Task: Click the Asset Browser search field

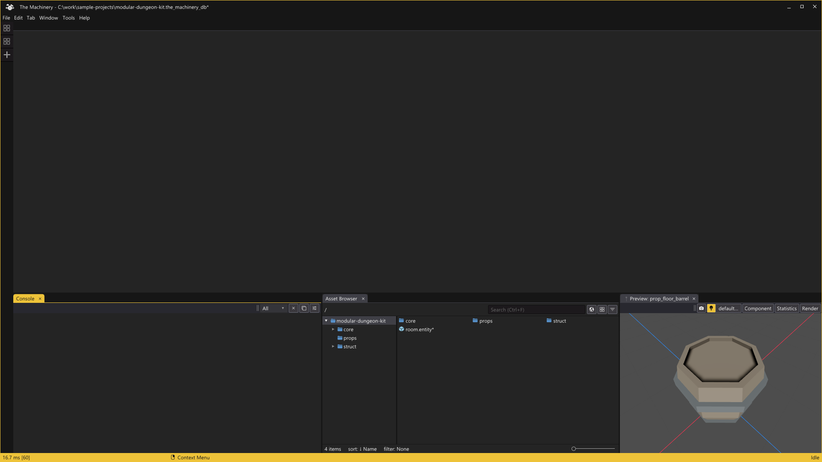Action: pos(536,310)
